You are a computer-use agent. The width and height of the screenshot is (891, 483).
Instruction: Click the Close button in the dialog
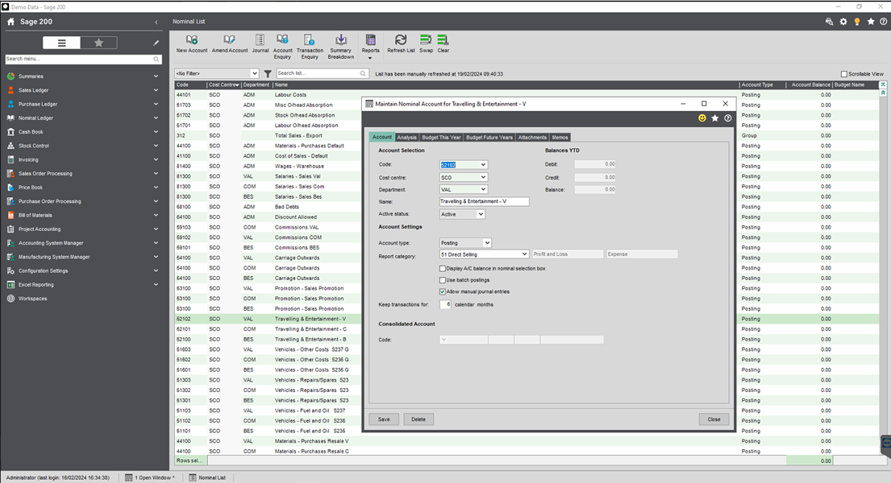[714, 419]
